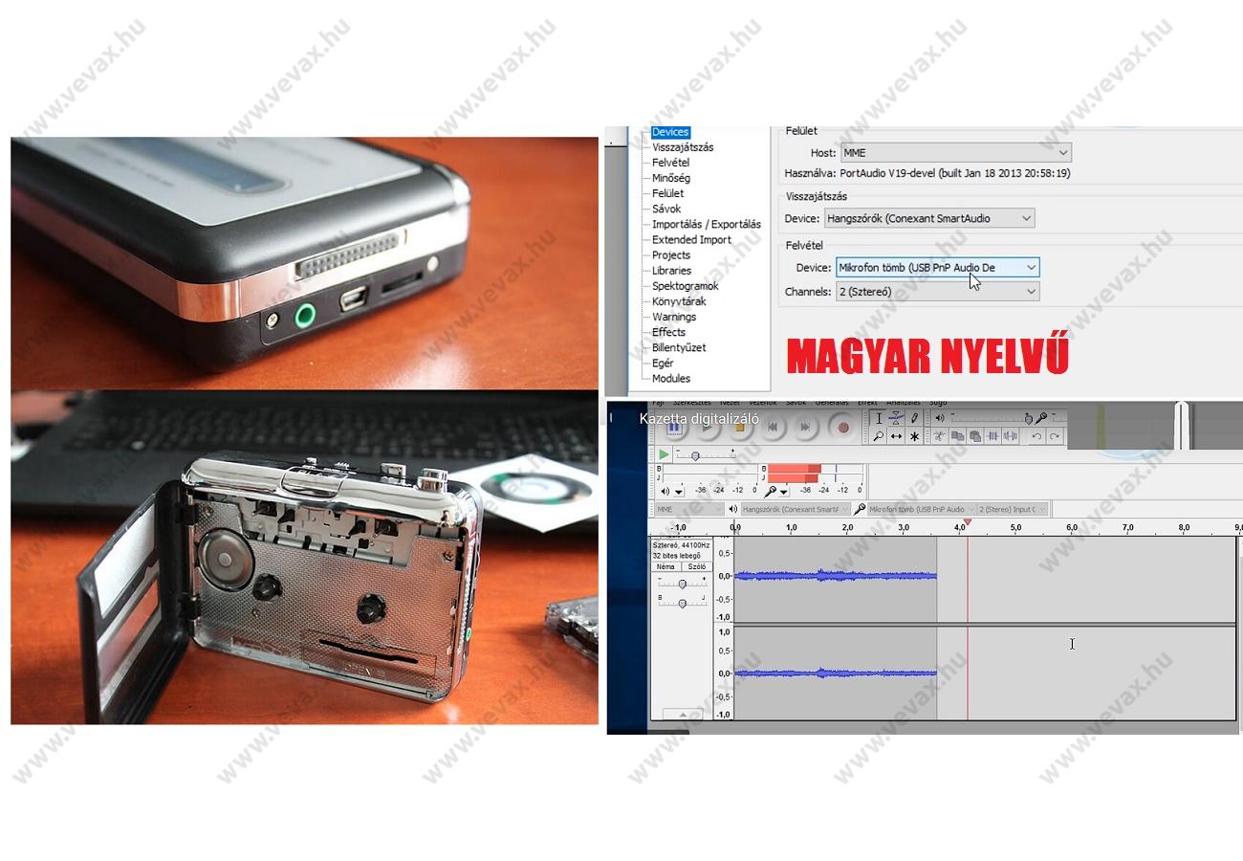Pick the Draw pencil tool
1243x861 pixels.
pos(914,418)
